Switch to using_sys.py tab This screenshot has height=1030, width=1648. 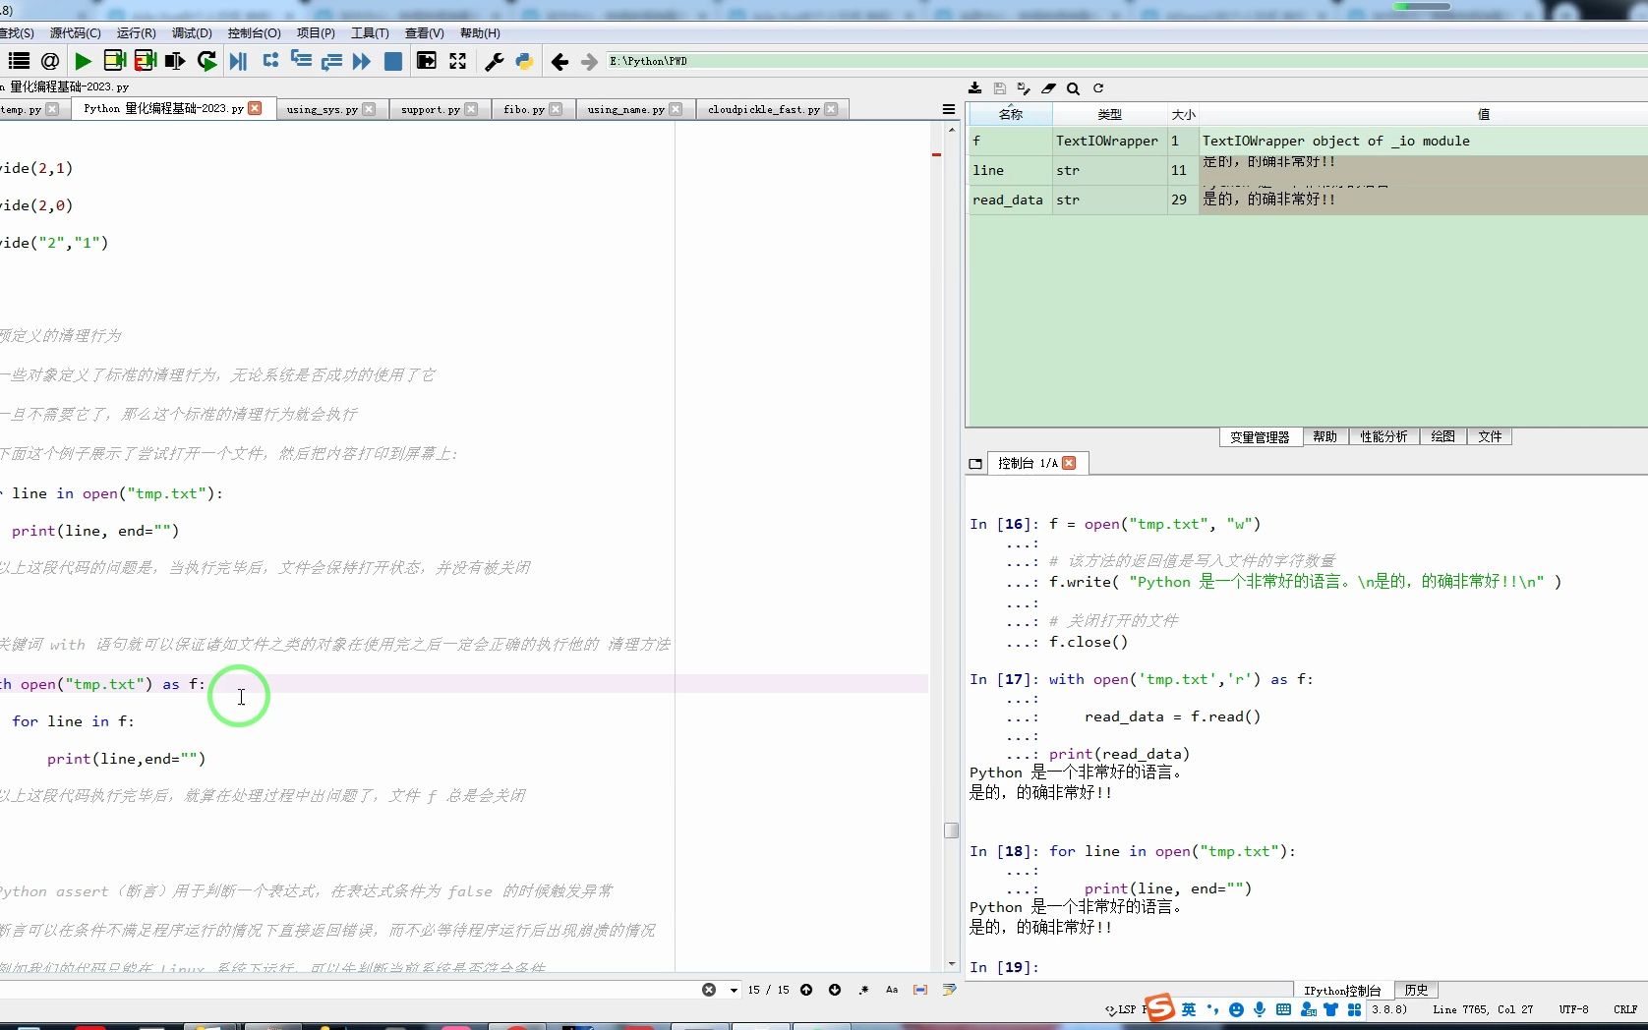coord(323,109)
